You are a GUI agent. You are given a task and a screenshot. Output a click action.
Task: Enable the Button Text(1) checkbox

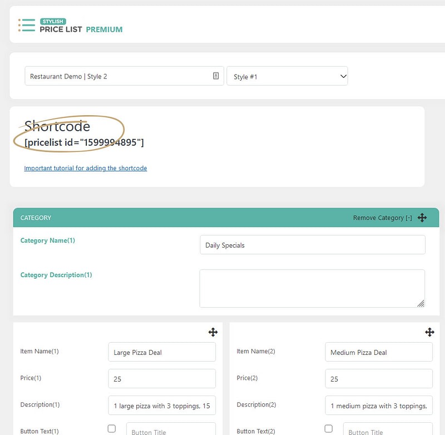tap(111, 428)
